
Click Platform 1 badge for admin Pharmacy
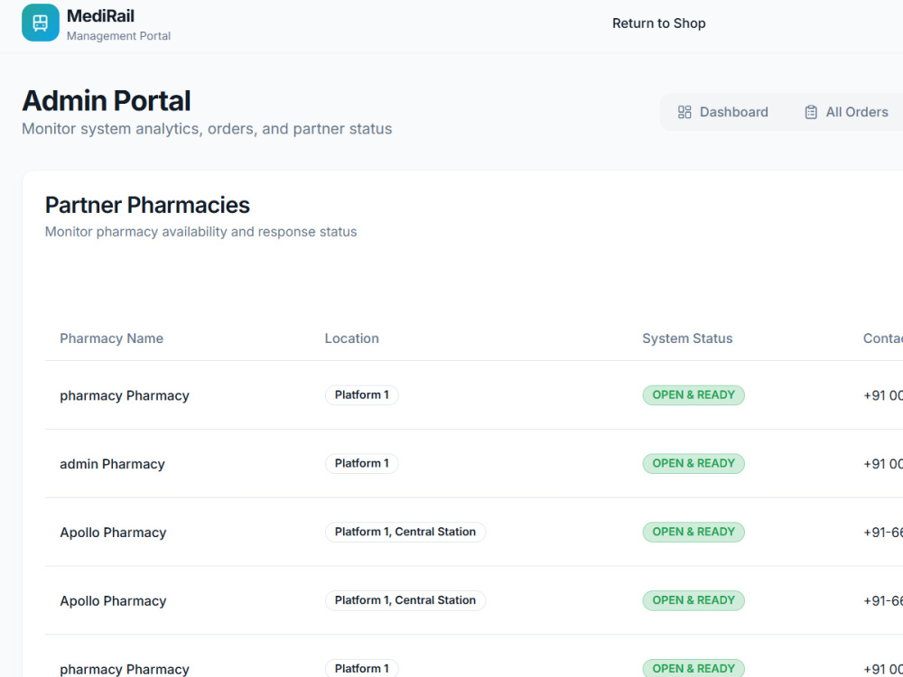tap(362, 463)
